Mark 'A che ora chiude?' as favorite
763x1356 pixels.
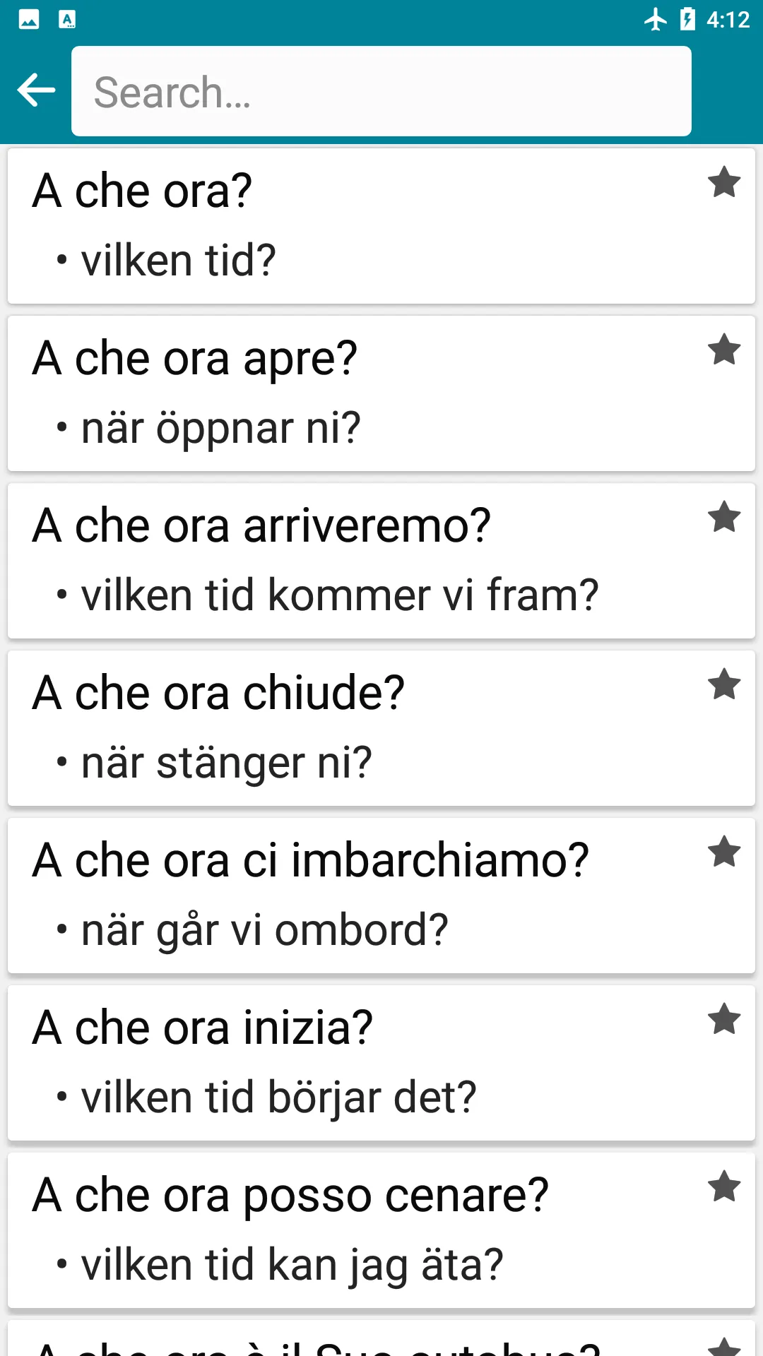point(724,685)
